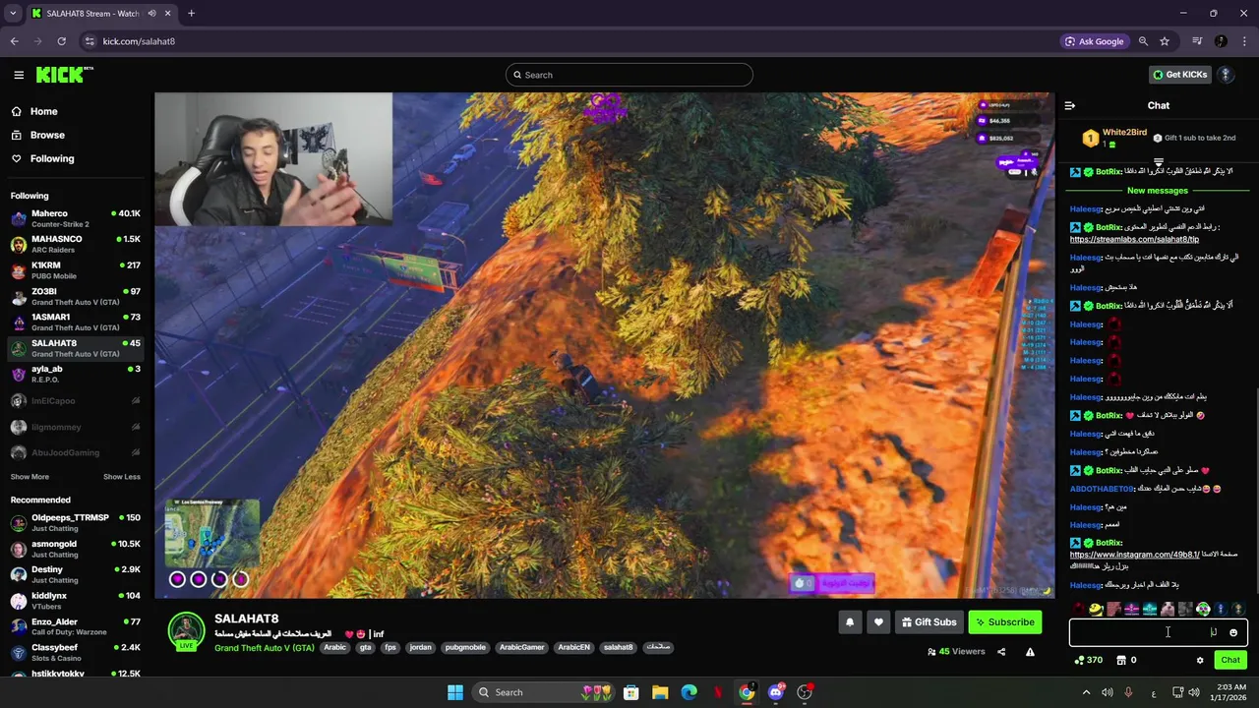1259x708 pixels.
Task: Open the channel shop icon
Action: coord(1121,661)
